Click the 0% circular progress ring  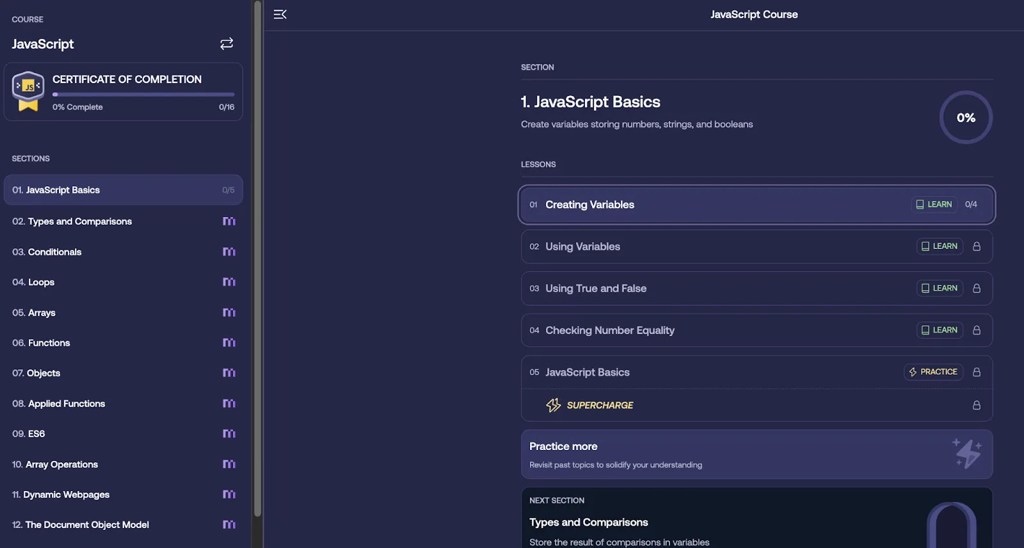966,118
